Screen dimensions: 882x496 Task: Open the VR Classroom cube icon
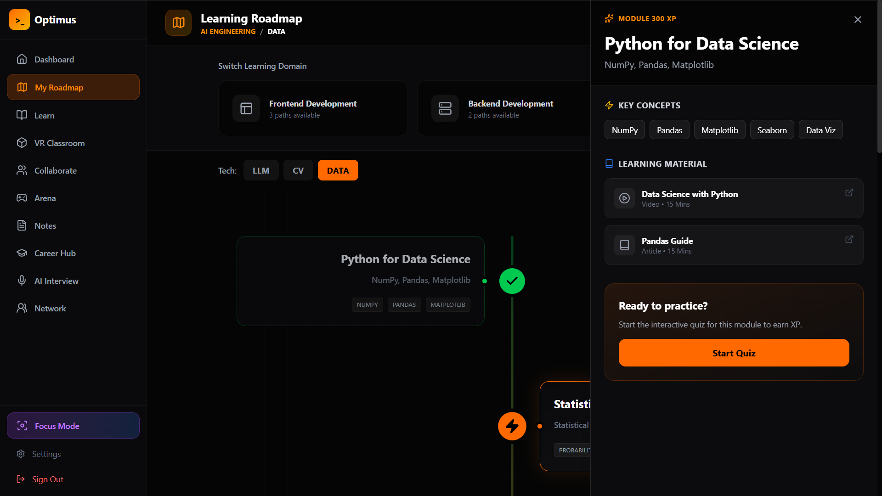pos(22,143)
